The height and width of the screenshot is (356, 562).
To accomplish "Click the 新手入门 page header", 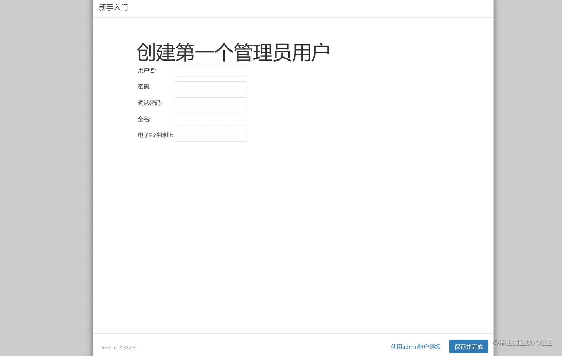I will [x=113, y=7].
